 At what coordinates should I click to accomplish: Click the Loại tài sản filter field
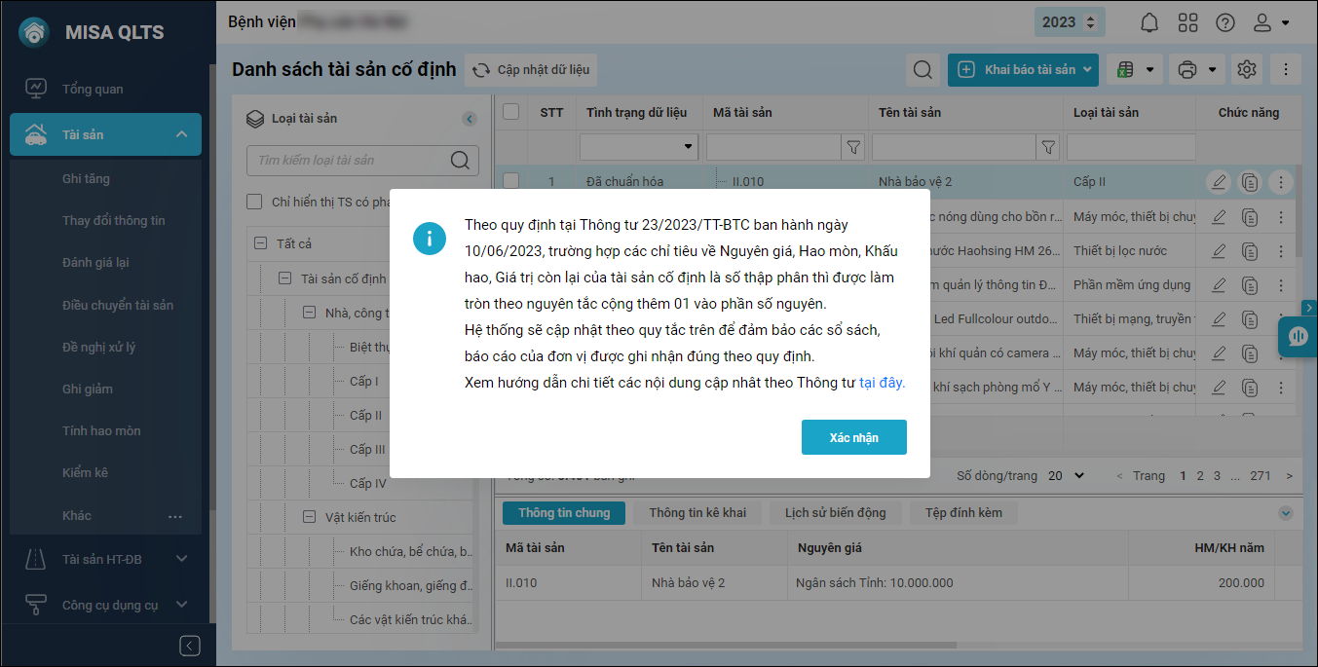(x=1131, y=147)
